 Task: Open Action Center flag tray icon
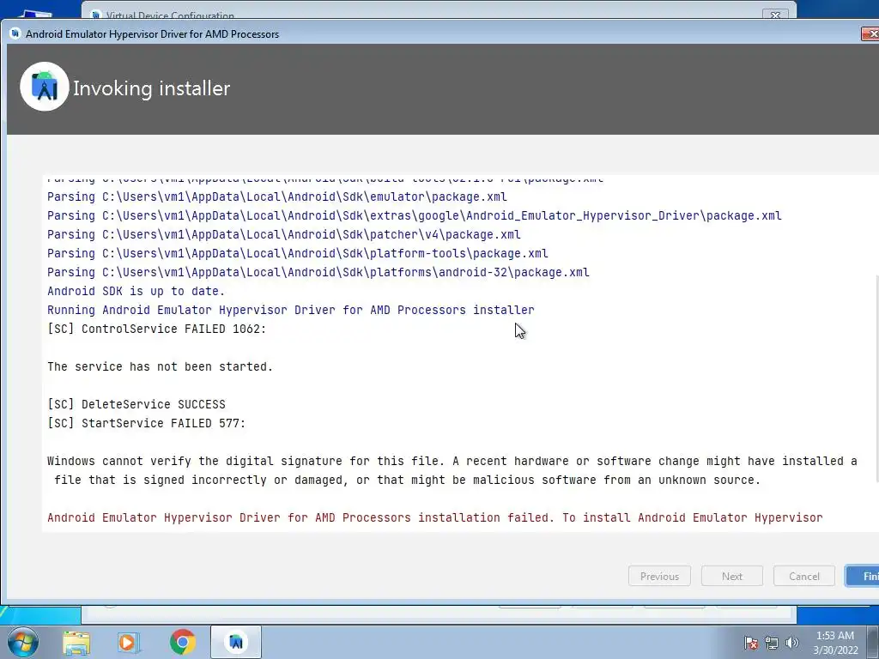[751, 643]
